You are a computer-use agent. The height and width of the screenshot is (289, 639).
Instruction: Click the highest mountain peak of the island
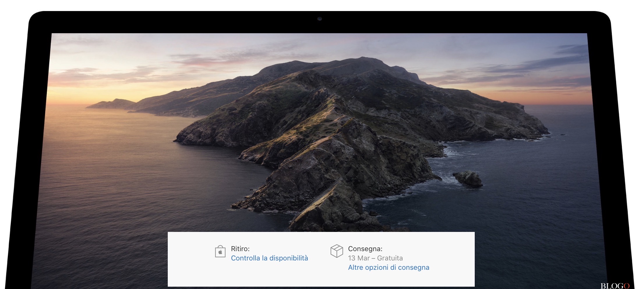tap(361, 60)
